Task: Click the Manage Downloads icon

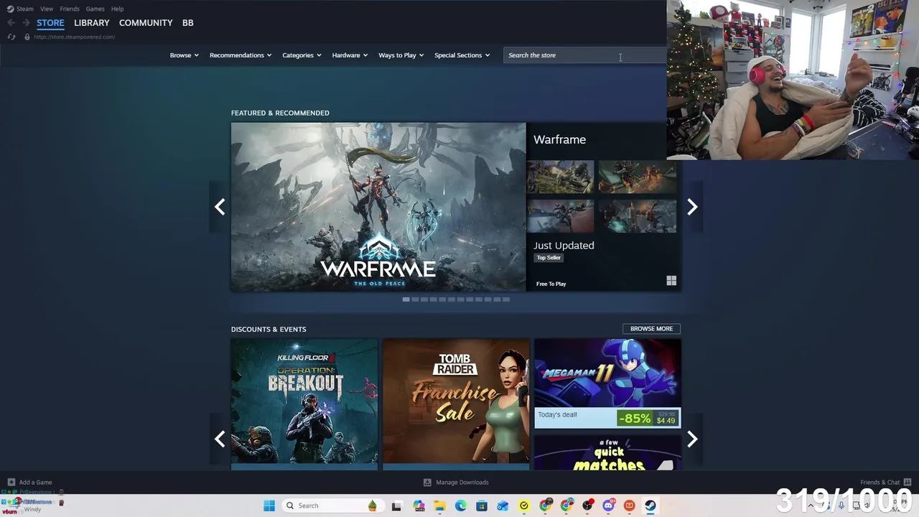Action: point(427,483)
